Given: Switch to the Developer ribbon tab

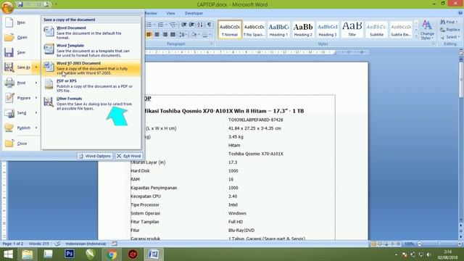Looking at the screenshot, I should (x=194, y=13).
